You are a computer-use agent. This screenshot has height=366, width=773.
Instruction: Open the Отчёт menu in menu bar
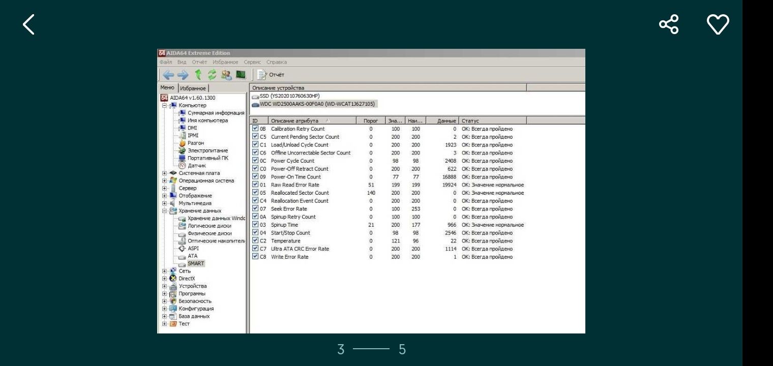click(200, 62)
